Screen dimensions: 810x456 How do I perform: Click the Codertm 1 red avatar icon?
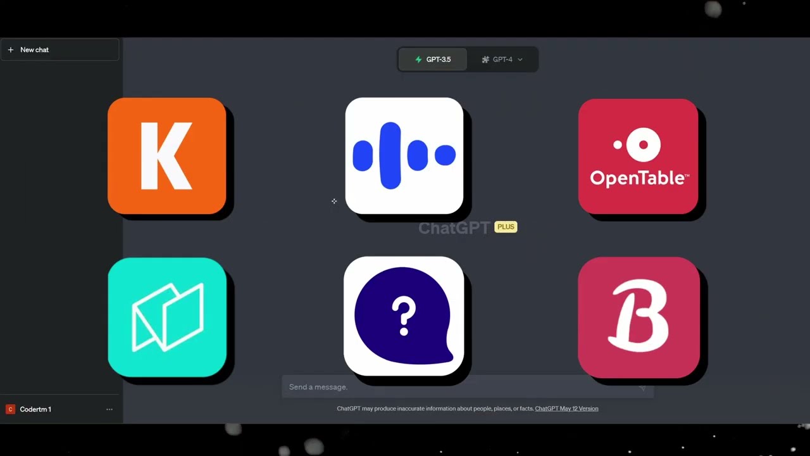(x=10, y=409)
